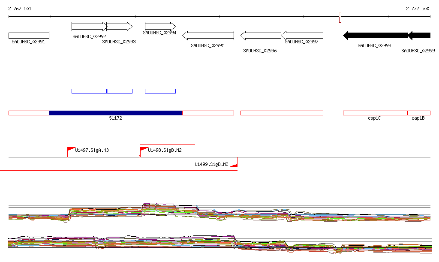
Task: Select the cap1B red outlined segment
Action: coord(419,113)
